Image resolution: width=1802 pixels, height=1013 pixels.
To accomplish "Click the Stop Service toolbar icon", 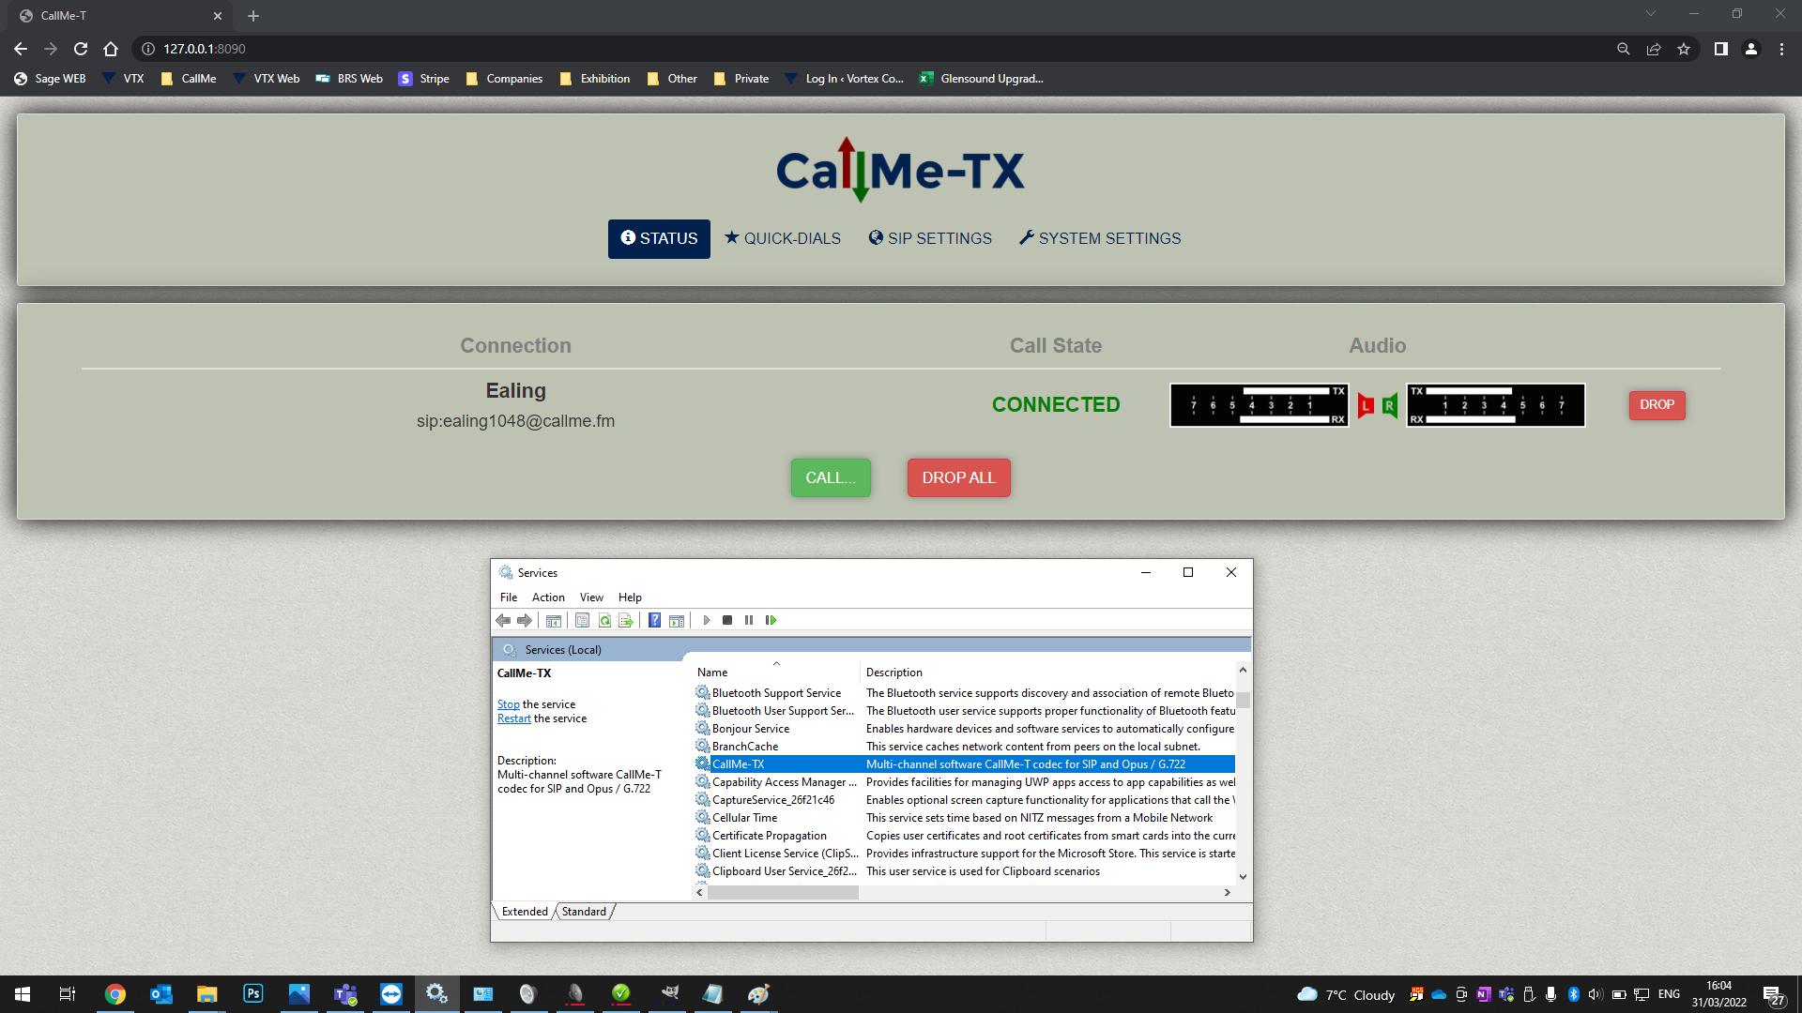I will click(x=727, y=620).
